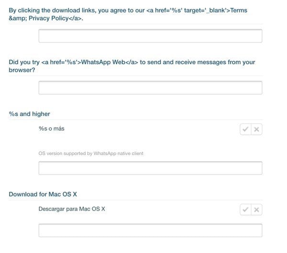Focus the input field below the OS version comment
Viewport: 287px width, 253px height.
click(x=150, y=168)
